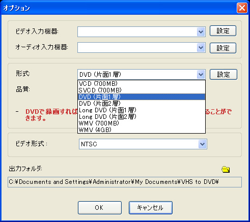
Task: Click 設定 button beside 形式 field
Action: click(x=224, y=74)
